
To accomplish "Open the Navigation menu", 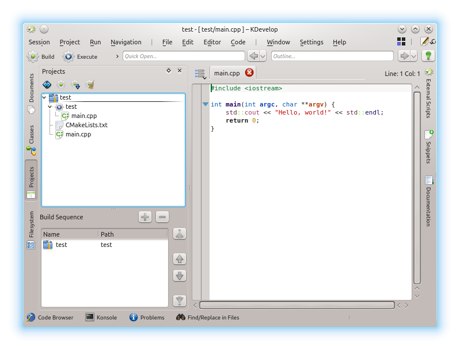I will point(126,42).
